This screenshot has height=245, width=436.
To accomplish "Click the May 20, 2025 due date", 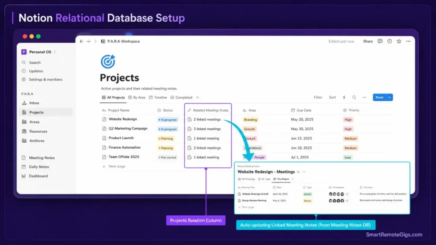I will [x=302, y=119].
